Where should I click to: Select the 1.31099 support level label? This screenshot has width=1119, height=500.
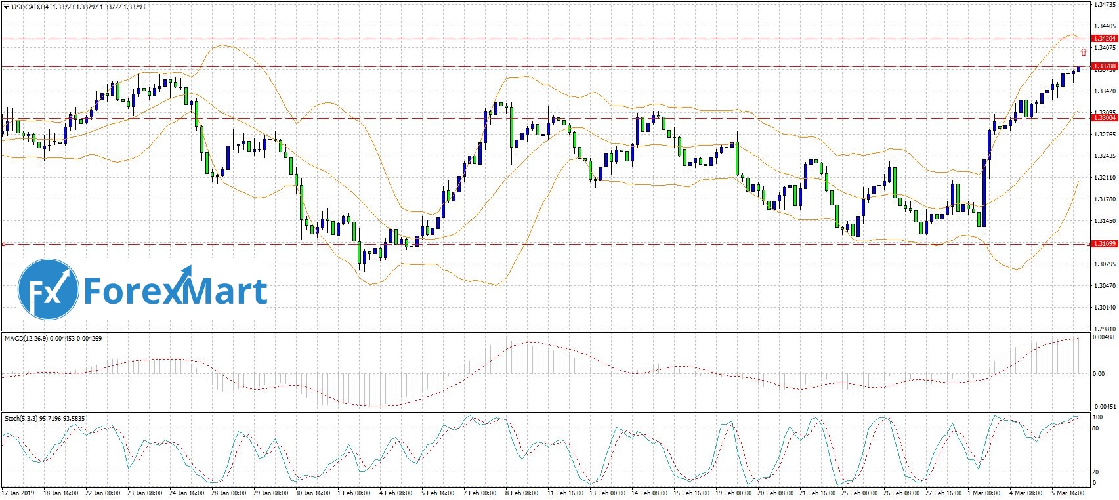point(1104,244)
